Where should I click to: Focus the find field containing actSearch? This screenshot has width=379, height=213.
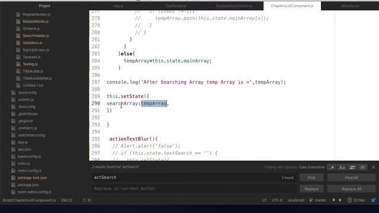coord(194,177)
